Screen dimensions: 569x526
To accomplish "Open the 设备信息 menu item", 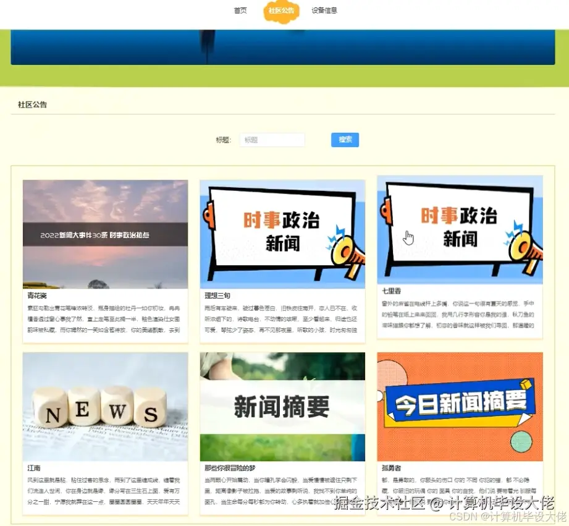I will 324,11.
